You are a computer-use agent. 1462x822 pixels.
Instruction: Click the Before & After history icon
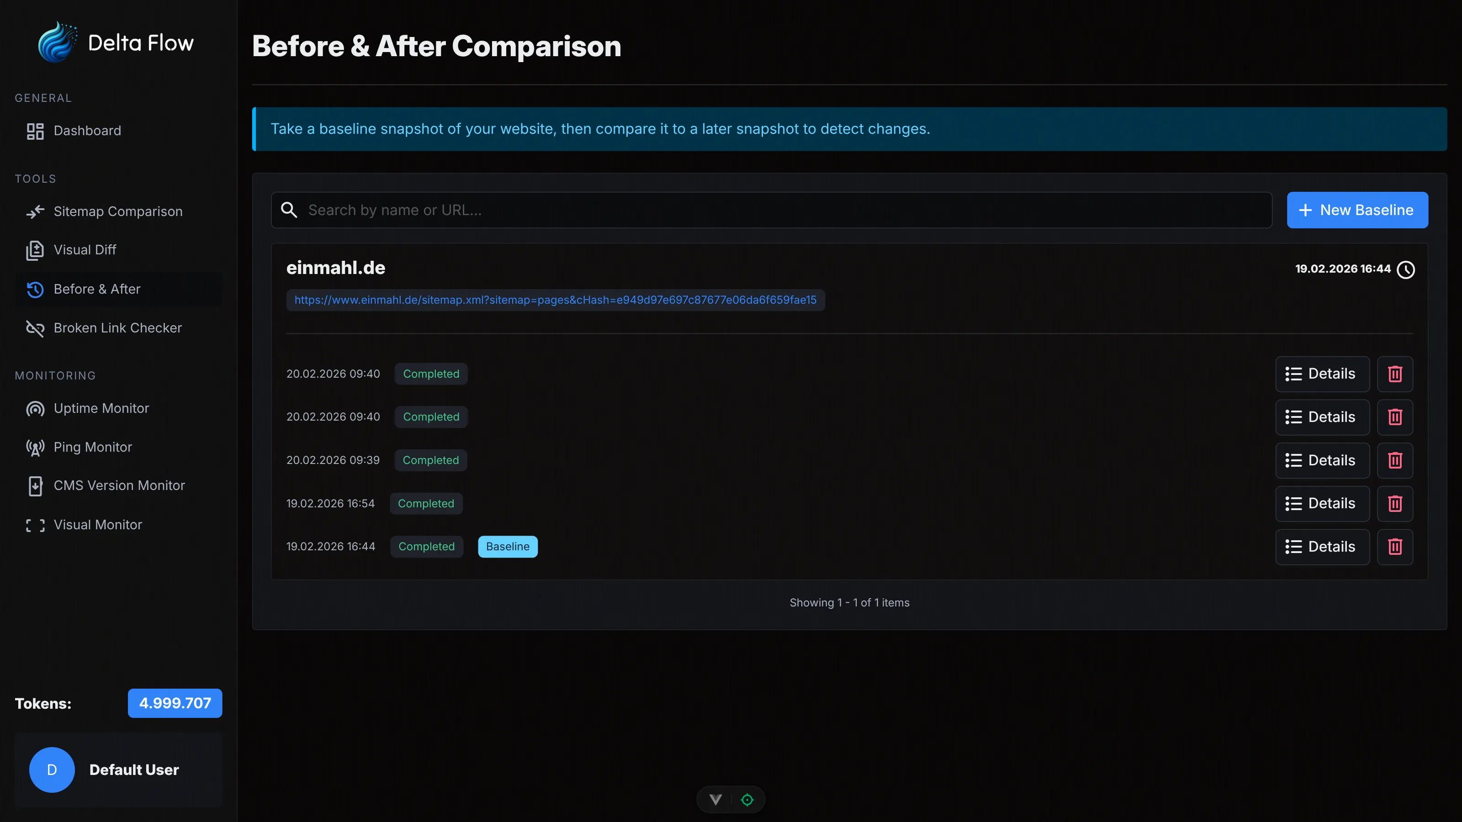click(35, 290)
